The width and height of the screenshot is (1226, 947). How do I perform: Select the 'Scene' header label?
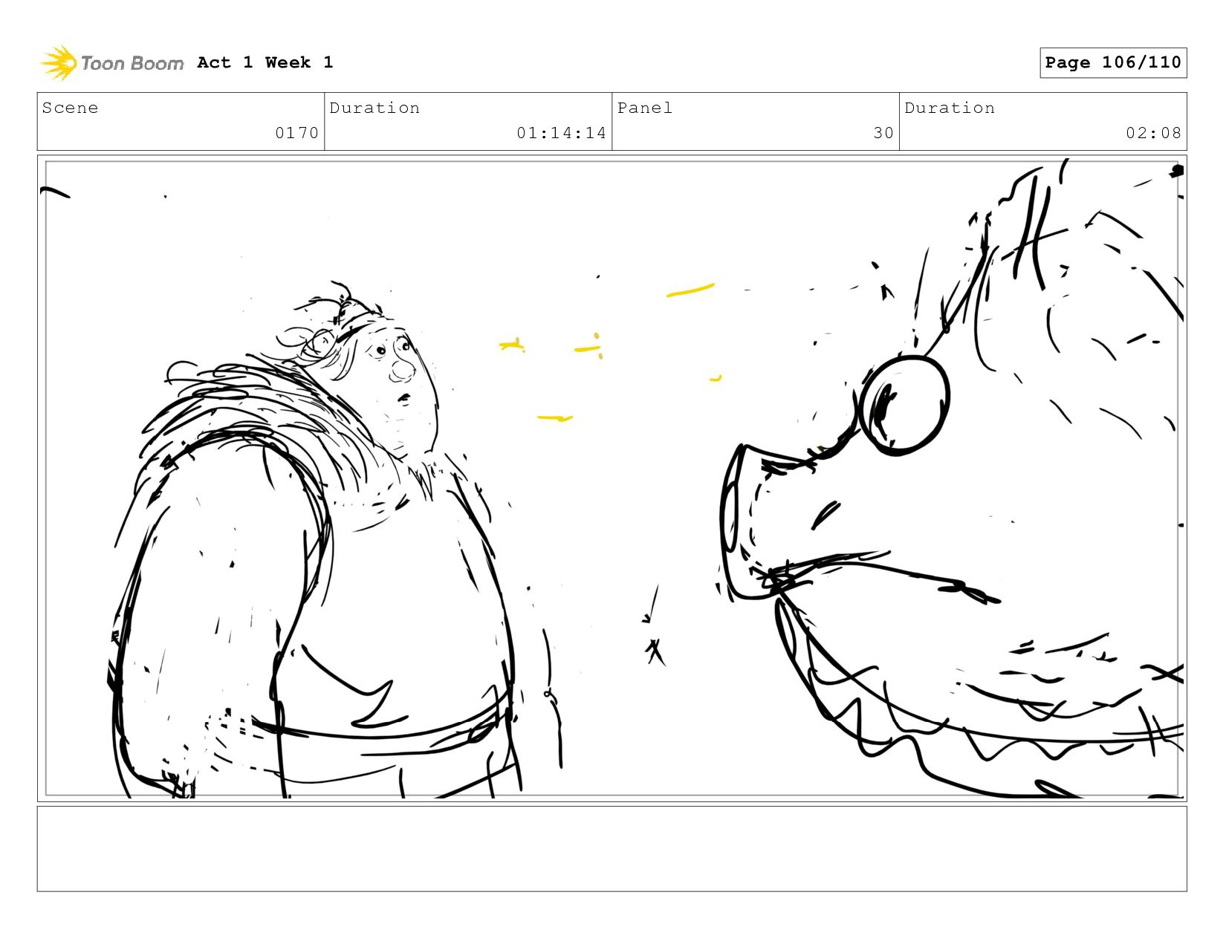point(70,108)
